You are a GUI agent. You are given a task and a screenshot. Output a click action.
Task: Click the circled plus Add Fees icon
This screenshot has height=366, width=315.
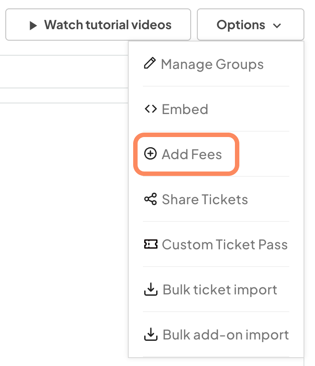pos(150,154)
